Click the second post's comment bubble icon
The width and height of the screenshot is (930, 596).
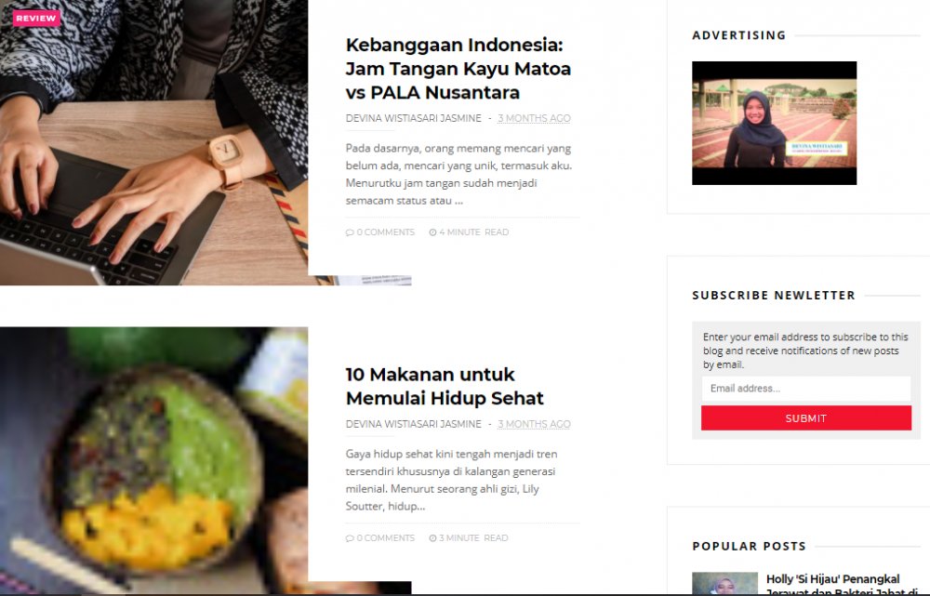tap(350, 538)
